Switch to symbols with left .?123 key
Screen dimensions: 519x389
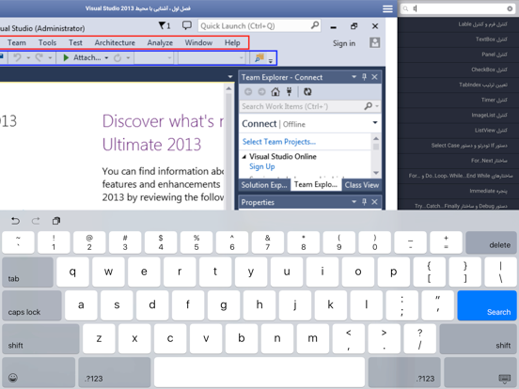115,372
